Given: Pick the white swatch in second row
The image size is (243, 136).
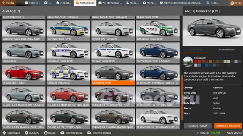Looking at the screenshot, I should pos(196,65).
